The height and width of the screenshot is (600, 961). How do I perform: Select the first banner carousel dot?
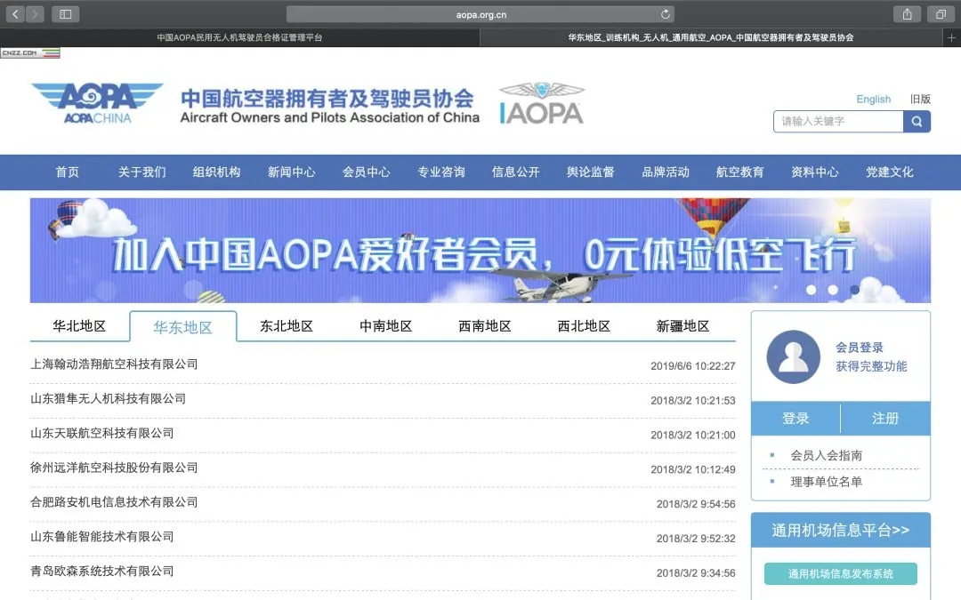click(811, 290)
